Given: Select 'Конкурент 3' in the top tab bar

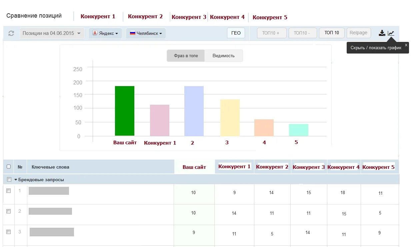Looking at the screenshot, I should coord(189,17).
